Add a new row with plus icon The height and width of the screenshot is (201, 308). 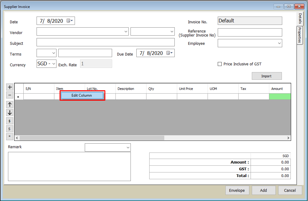coord(10,87)
